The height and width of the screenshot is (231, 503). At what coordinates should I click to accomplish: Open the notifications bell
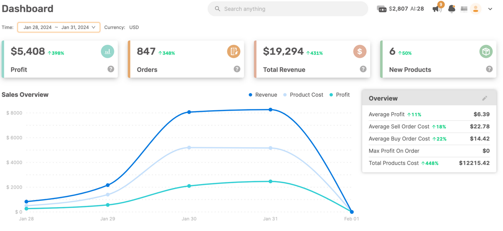pyautogui.click(x=451, y=9)
